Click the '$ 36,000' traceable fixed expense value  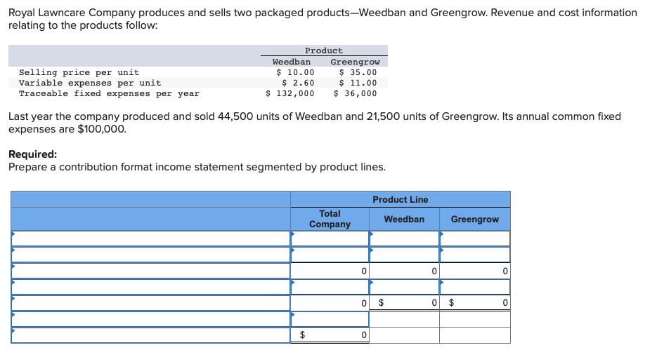(355, 94)
